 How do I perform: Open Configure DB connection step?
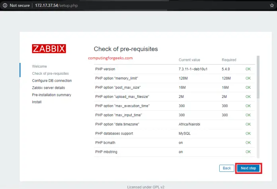52,81
